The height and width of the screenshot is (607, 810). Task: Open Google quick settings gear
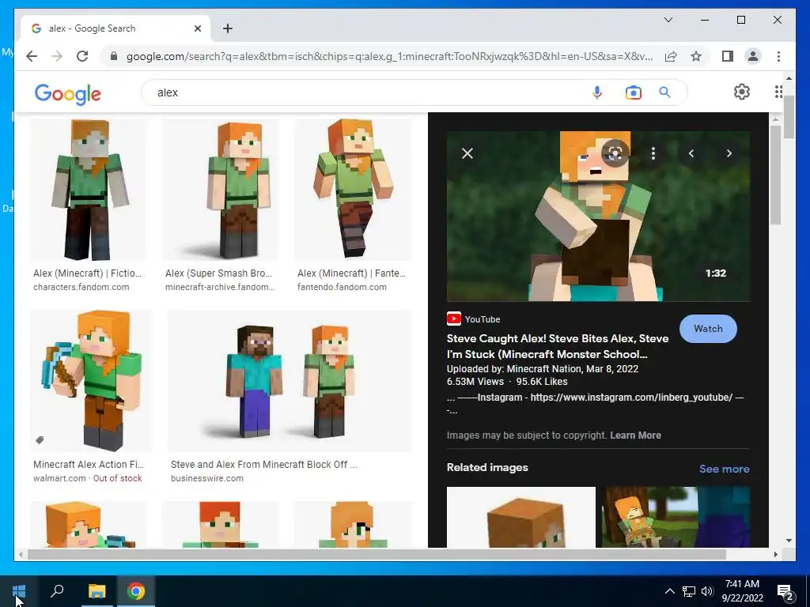742,92
